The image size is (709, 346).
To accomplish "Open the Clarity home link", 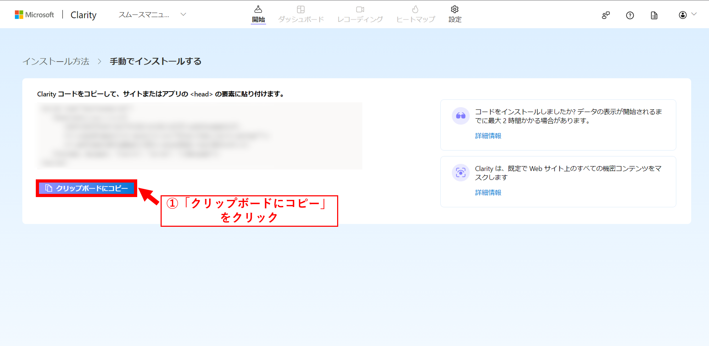I will click(x=83, y=15).
